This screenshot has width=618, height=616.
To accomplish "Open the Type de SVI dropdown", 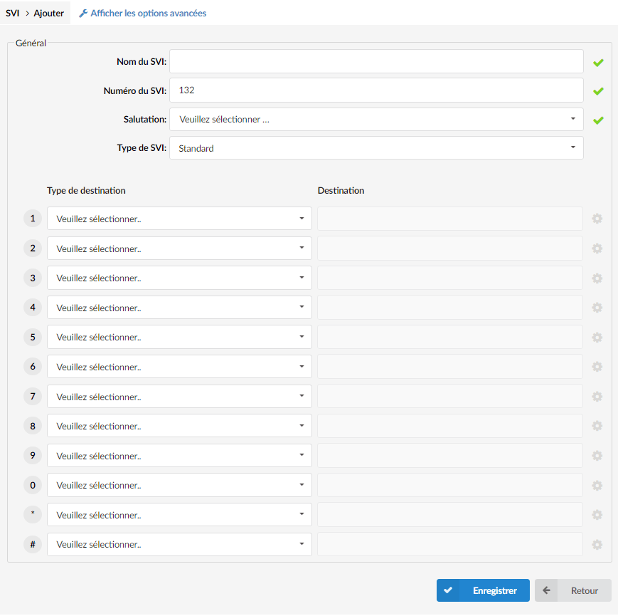I will pyautogui.click(x=376, y=148).
